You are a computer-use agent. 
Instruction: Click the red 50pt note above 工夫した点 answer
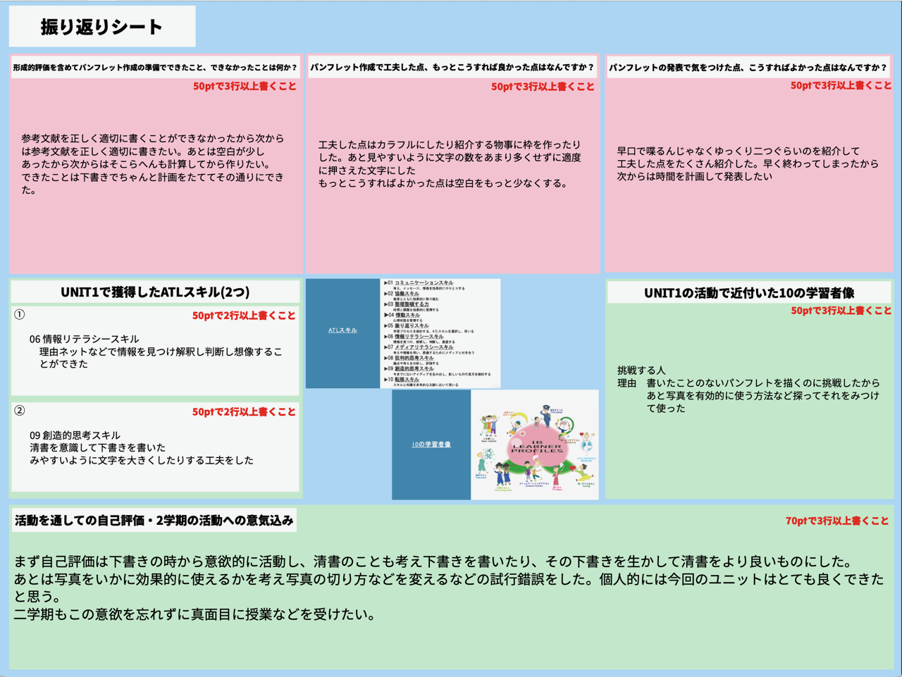pyautogui.click(x=543, y=87)
